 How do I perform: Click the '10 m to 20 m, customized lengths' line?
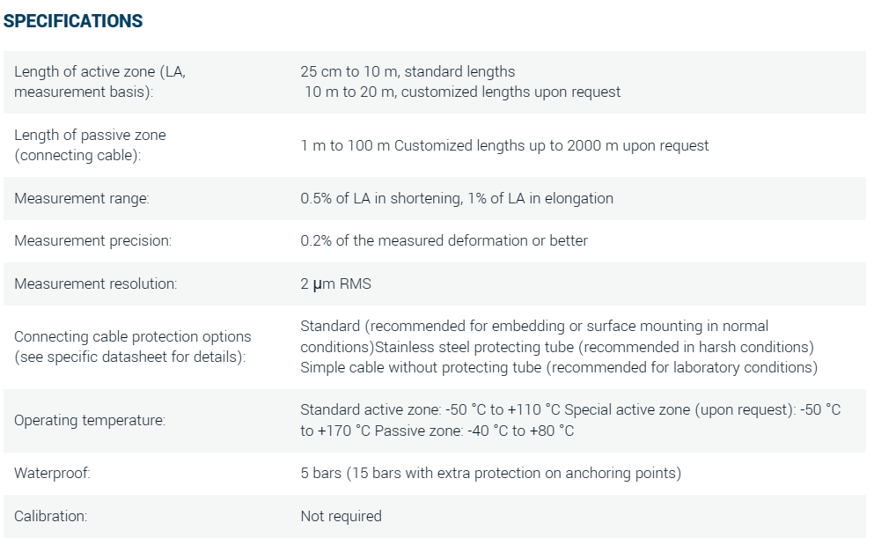(x=462, y=92)
